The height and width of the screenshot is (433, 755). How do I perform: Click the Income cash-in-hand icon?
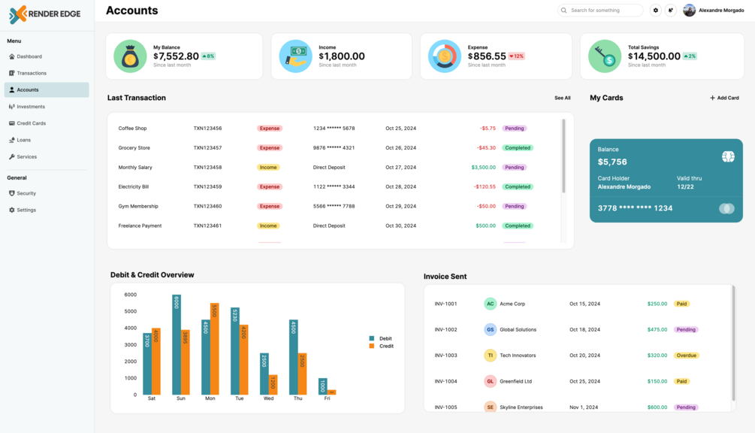296,56
